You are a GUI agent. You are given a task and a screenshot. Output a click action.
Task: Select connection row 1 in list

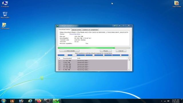pos(93,61)
